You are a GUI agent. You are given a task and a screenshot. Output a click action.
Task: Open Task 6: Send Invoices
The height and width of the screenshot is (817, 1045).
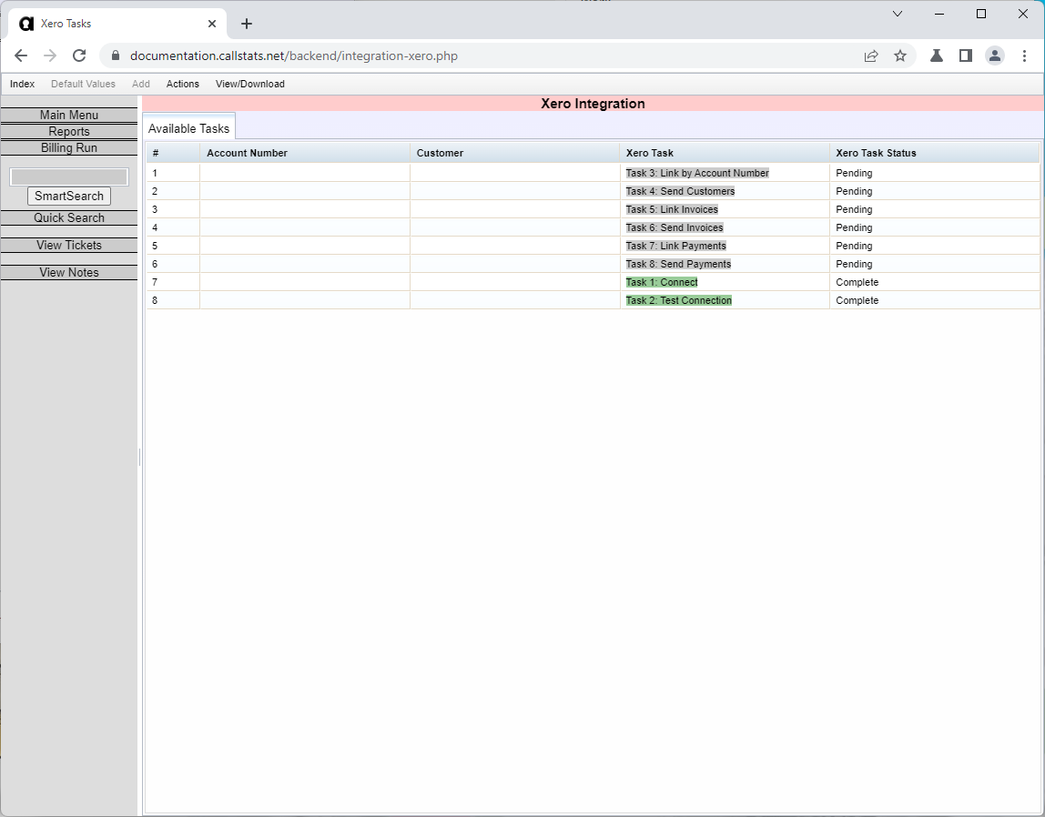point(674,227)
